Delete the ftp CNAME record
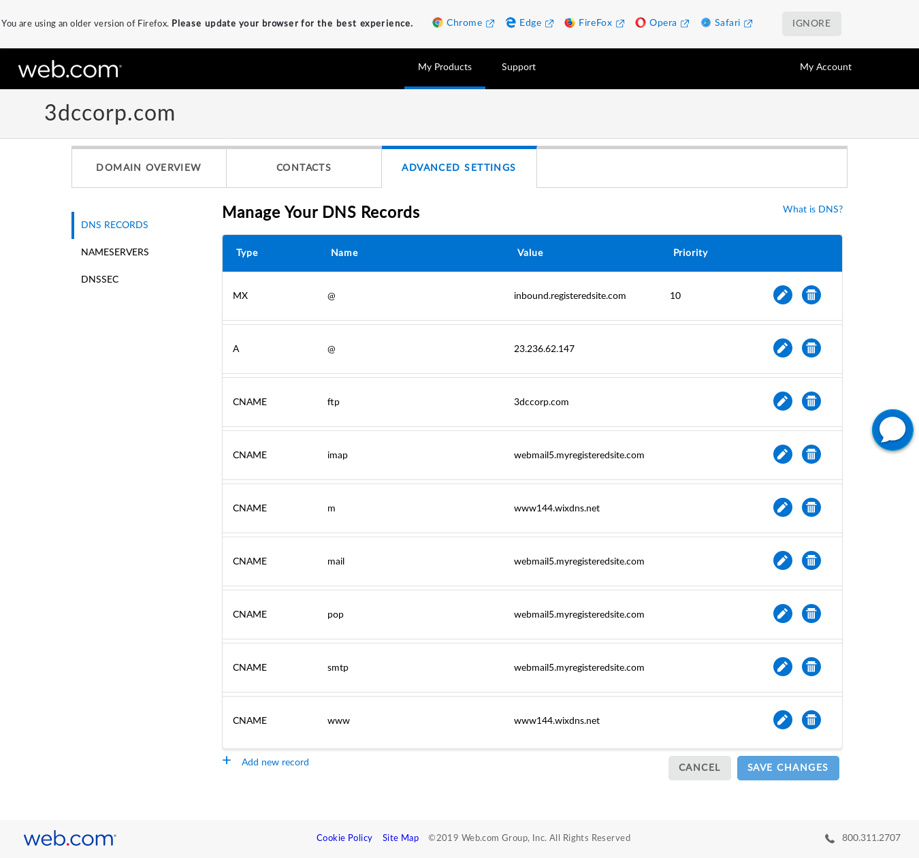This screenshot has width=919, height=858. tap(811, 401)
